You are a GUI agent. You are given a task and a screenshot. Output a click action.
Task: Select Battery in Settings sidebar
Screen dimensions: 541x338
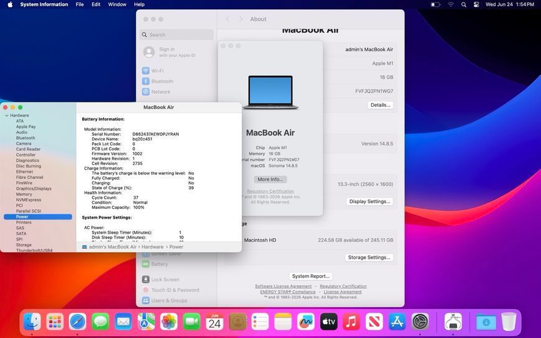click(x=177, y=264)
